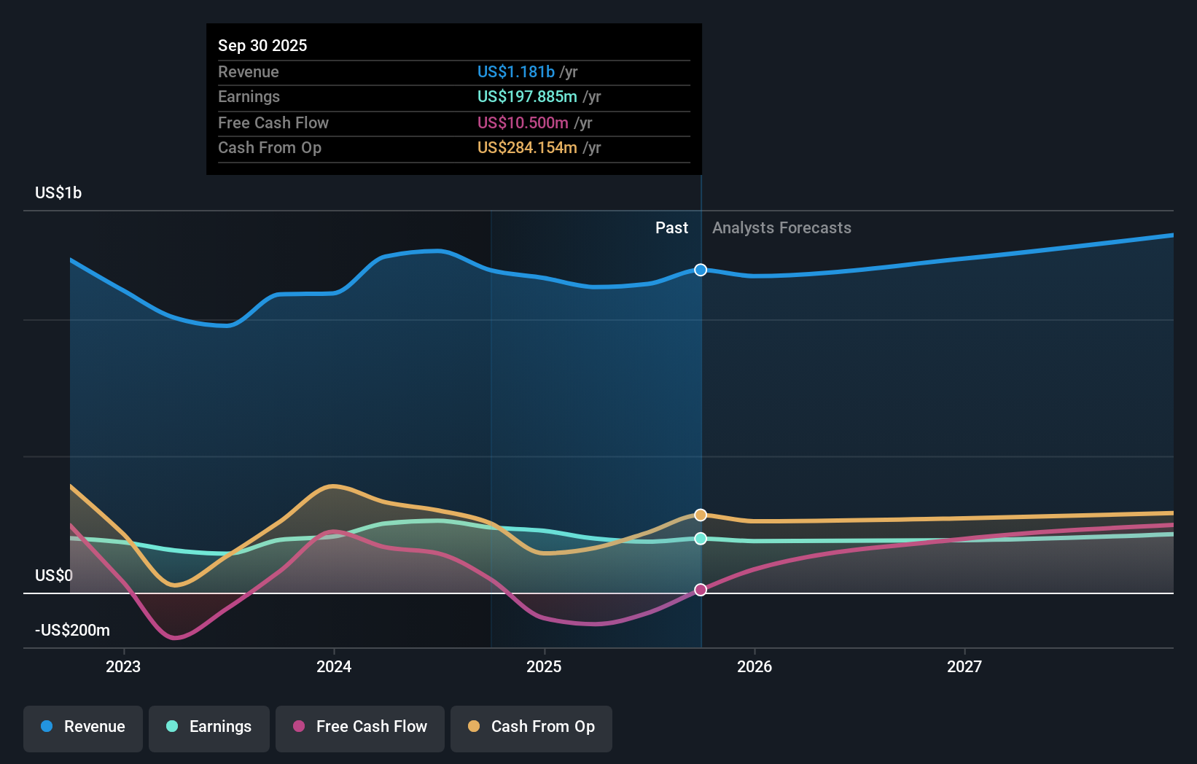Image resolution: width=1197 pixels, height=764 pixels.
Task: Click the US$1.181b revenue value
Action: pyautogui.click(x=516, y=71)
